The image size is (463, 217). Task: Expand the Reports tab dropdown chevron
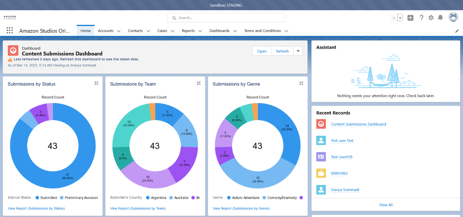click(x=200, y=31)
